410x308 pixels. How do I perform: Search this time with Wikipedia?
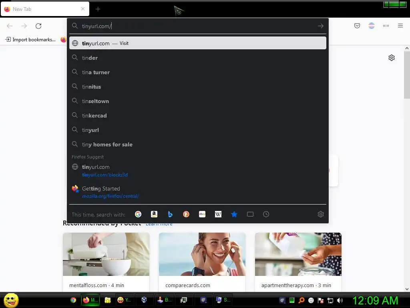pos(218,214)
